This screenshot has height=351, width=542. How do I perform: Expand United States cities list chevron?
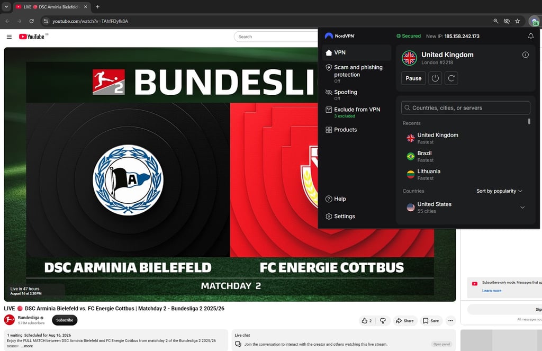click(x=522, y=208)
